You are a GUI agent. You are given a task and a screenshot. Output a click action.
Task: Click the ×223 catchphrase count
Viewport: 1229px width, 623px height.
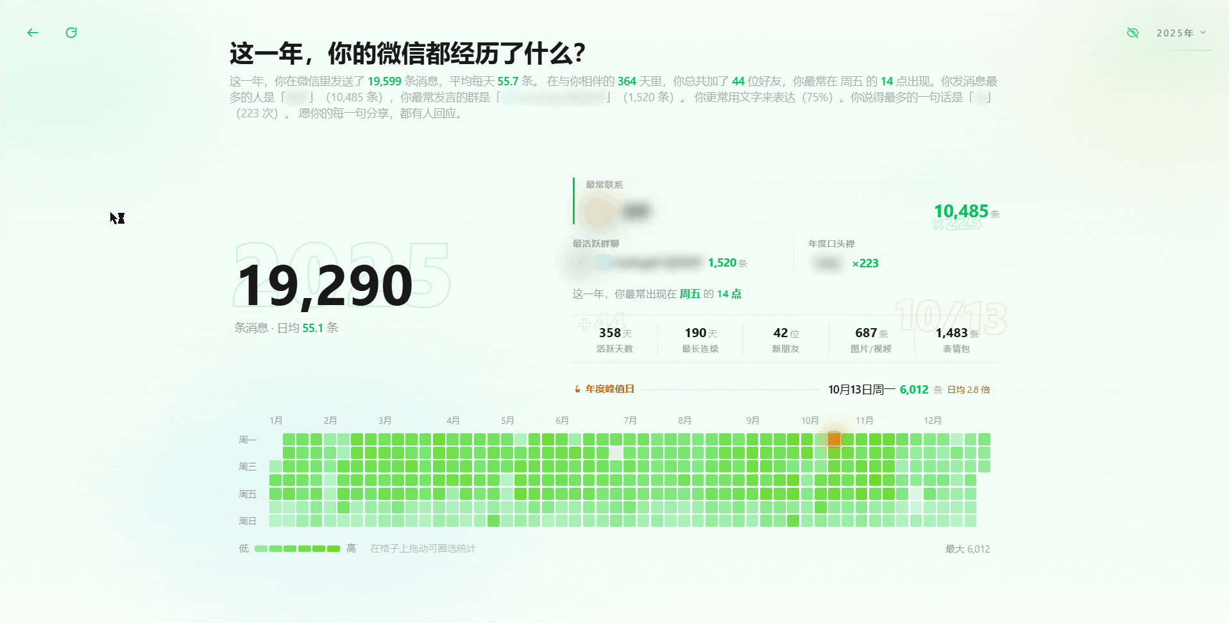865,263
